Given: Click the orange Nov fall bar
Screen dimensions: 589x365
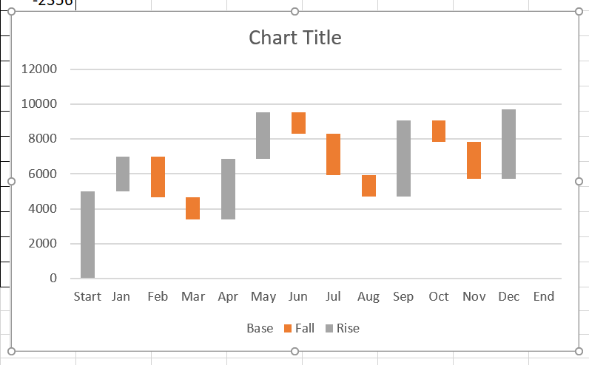Looking at the screenshot, I should [474, 160].
